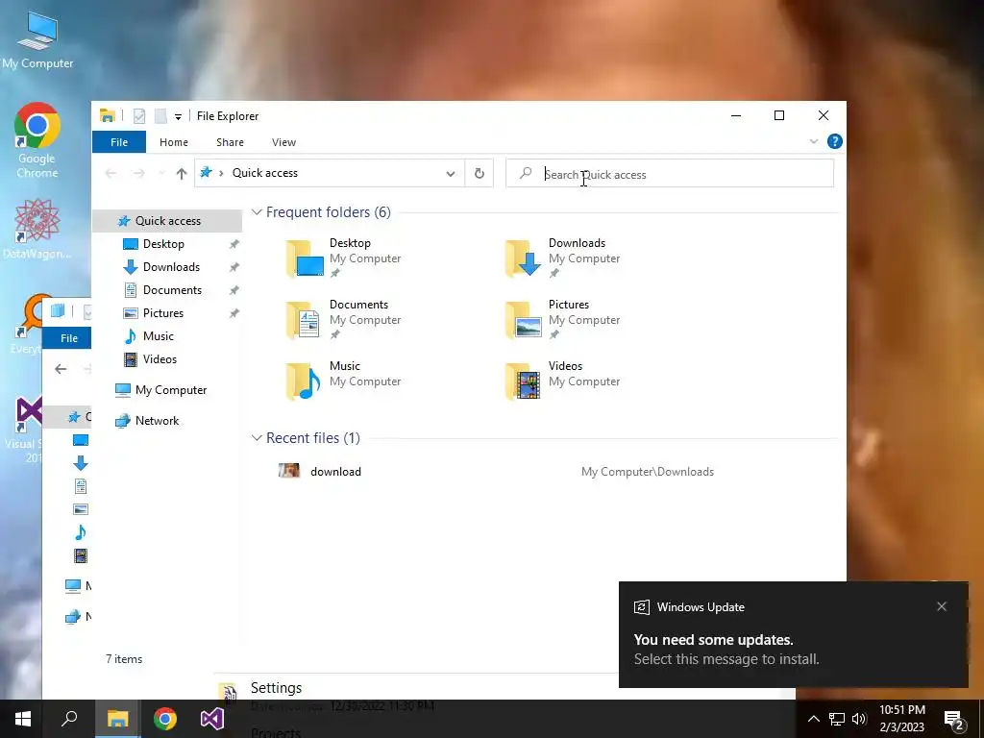
Task: Expand the ribbon with the chevron
Action: click(x=813, y=142)
